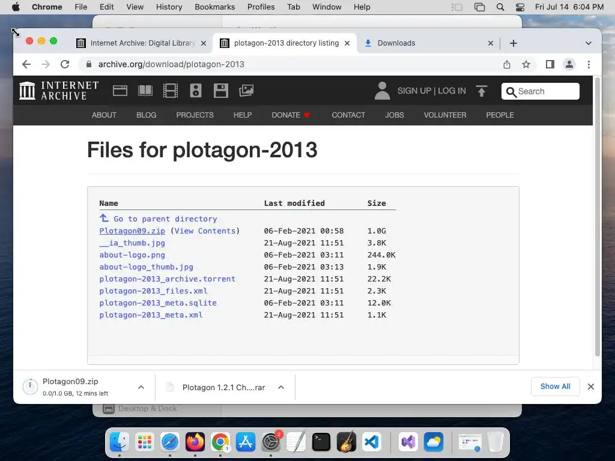Viewport: 615px width, 461px height.
Task: Open the Internet Archive audio speaker icon
Action: coord(196,91)
